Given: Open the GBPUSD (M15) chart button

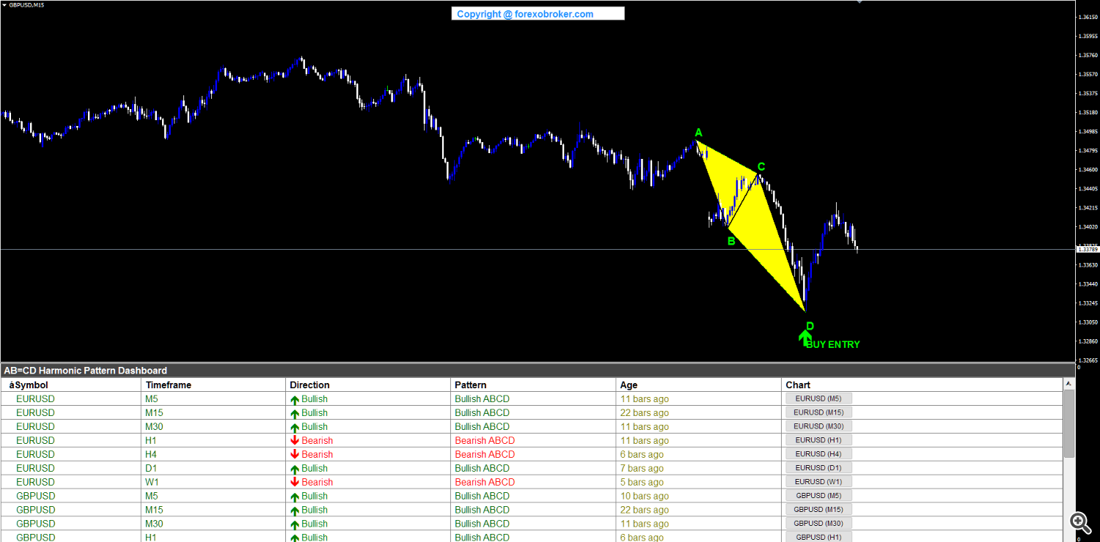Looking at the screenshot, I should (818, 509).
